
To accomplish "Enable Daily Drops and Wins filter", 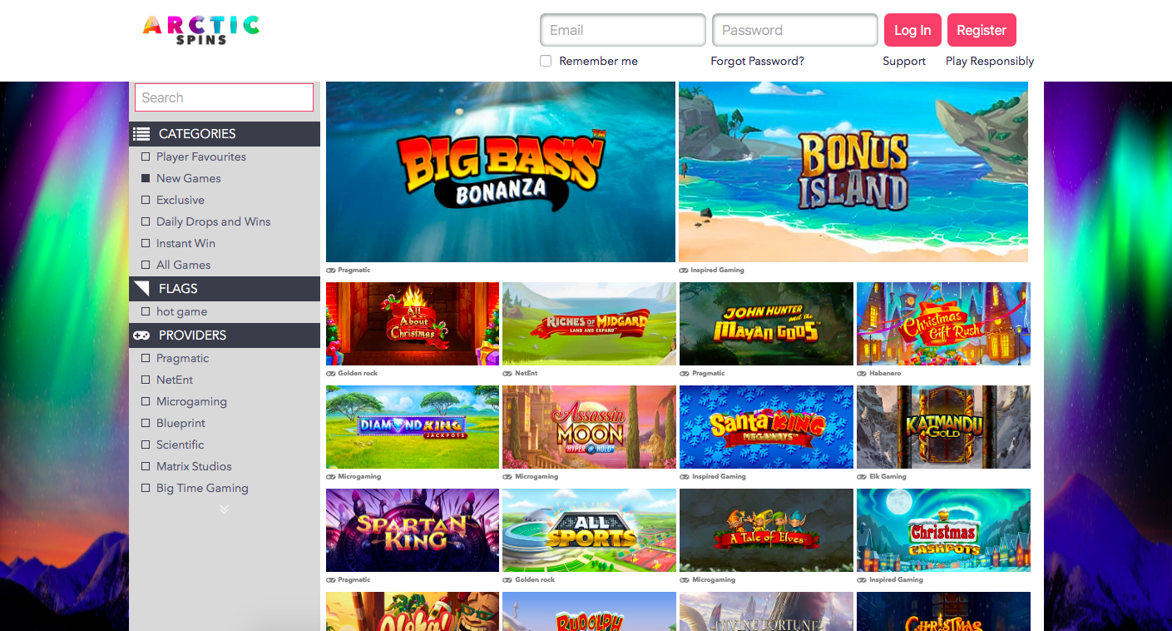I will (x=146, y=221).
